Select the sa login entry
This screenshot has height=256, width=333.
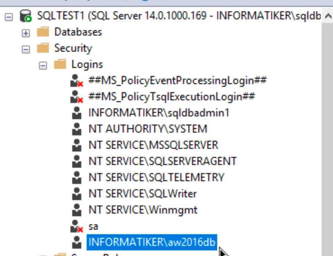(x=93, y=226)
